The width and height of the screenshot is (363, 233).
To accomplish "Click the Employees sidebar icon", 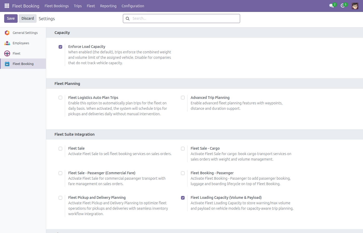I will [7, 43].
